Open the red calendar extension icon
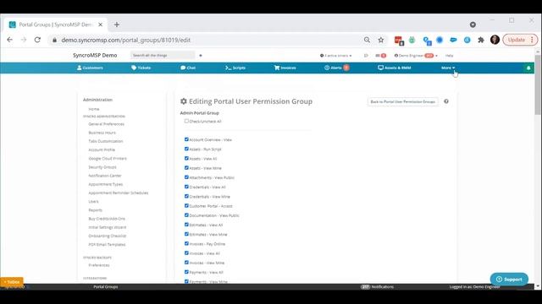 pos(399,41)
